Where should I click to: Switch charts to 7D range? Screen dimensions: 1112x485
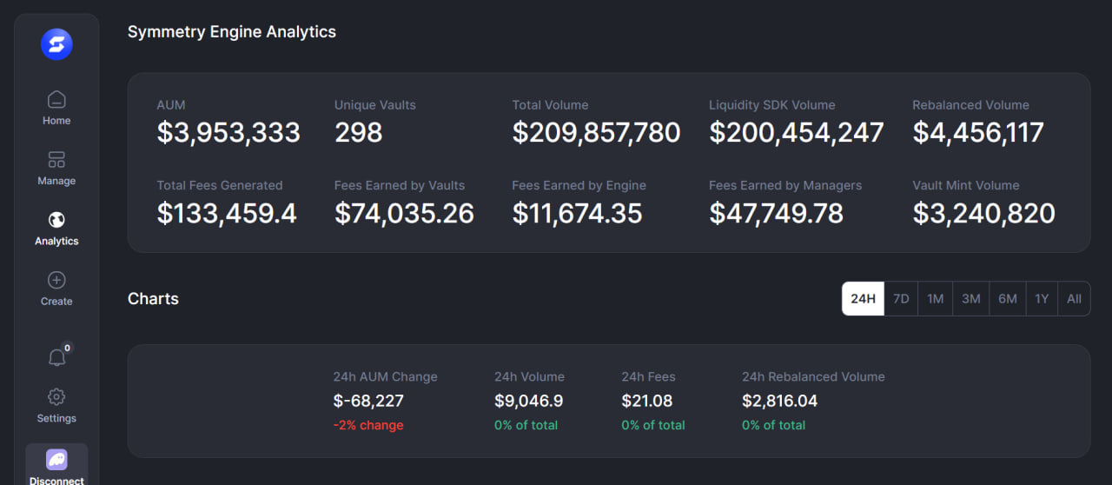[901, 299]
